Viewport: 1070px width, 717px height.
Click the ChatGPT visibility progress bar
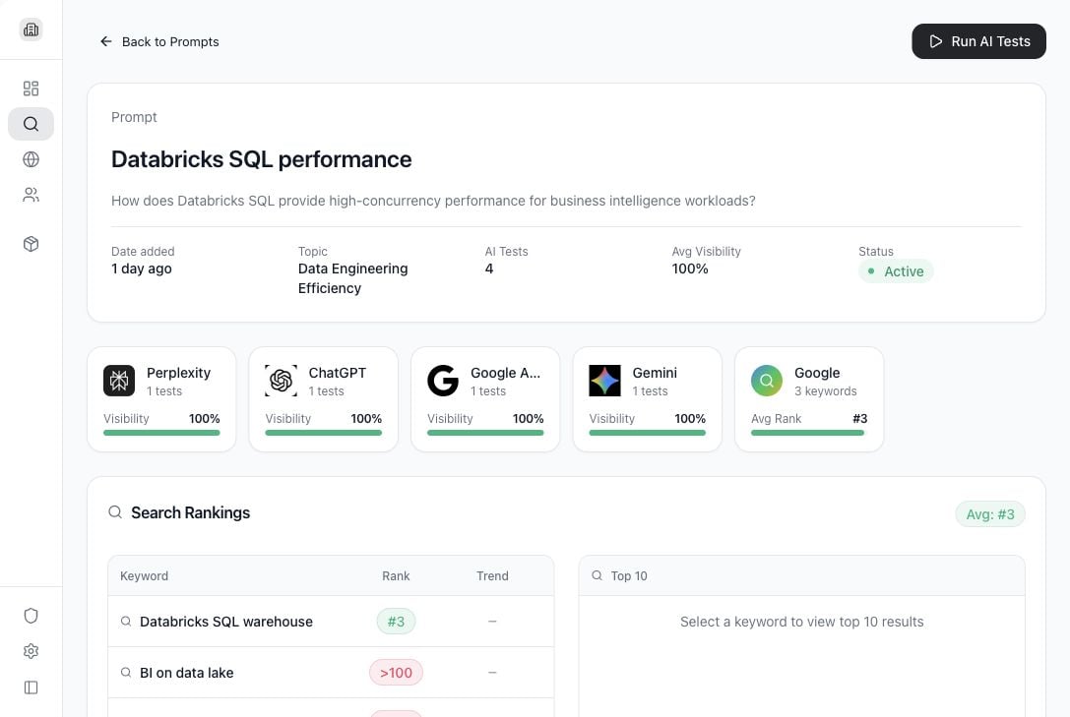(x=324, y=433)
